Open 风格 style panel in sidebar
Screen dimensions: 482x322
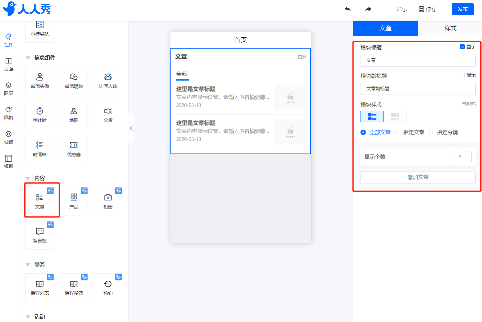point(9,113)
